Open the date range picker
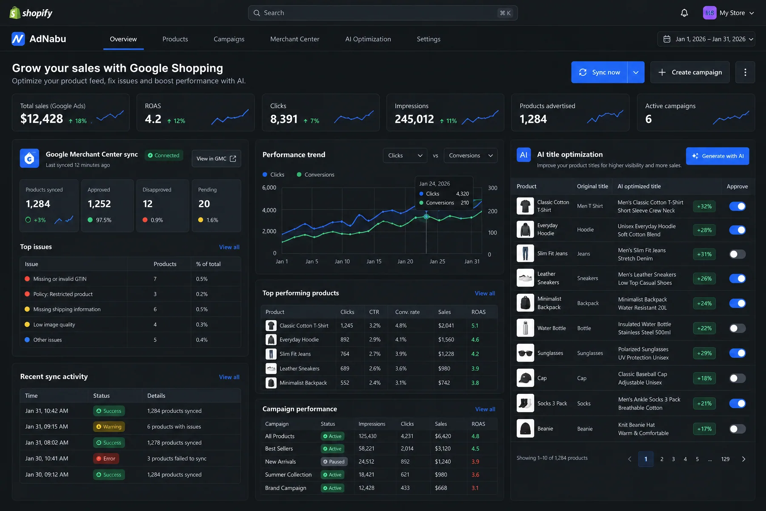 tap(706, 39)
